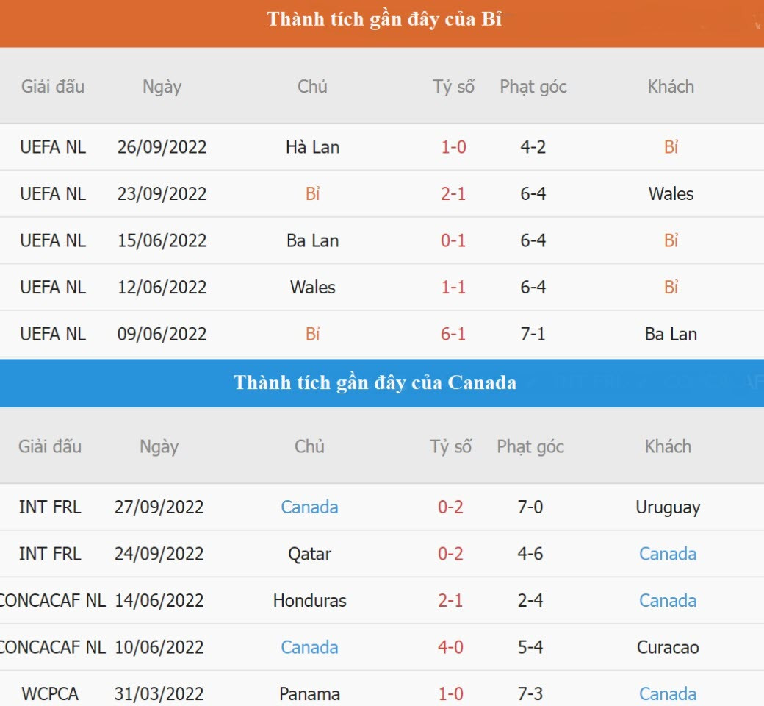The image size is (764, 706).
Task: Open Uruguay team link
Action: pyautogui.click(x=668, y=507)
